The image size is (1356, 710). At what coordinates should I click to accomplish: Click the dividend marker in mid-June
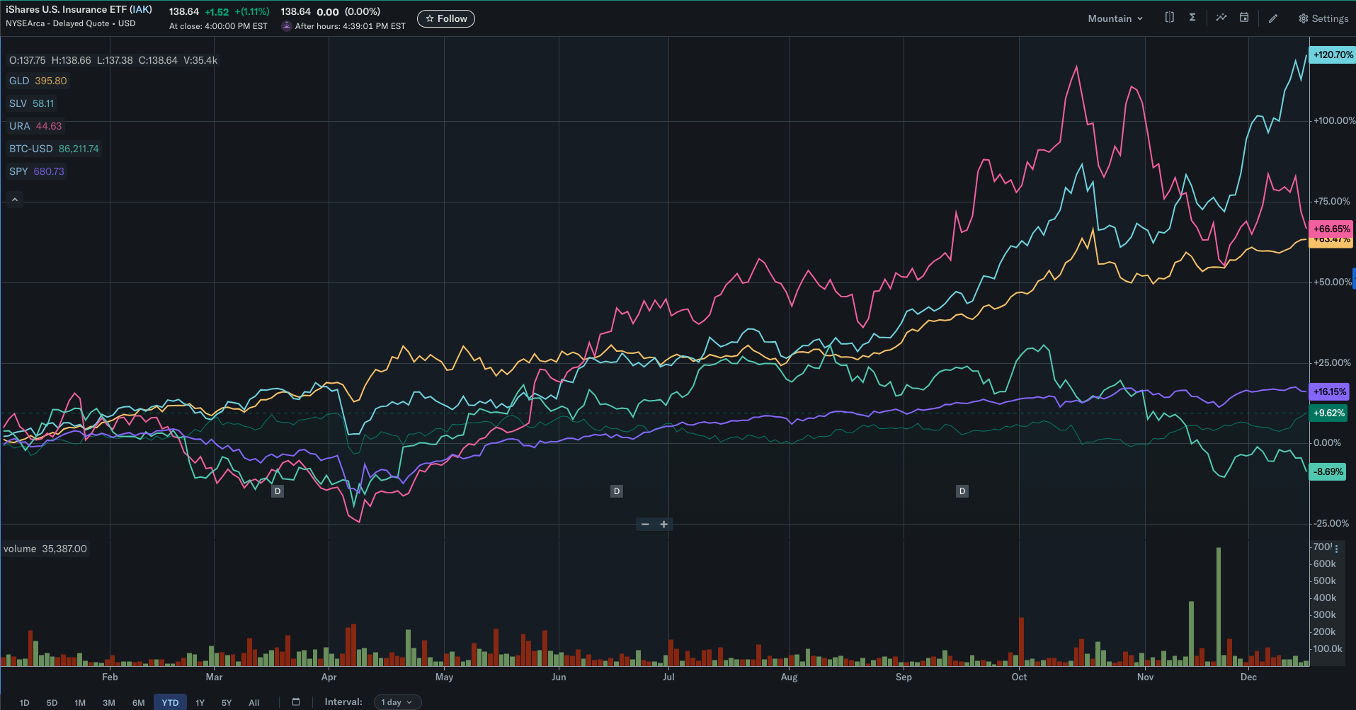617,491
